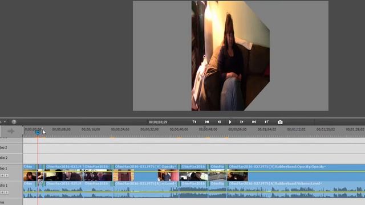Click the 00;01;20;02 mark on the time ruler
The image size is (365, 205).
pos(326,129)
